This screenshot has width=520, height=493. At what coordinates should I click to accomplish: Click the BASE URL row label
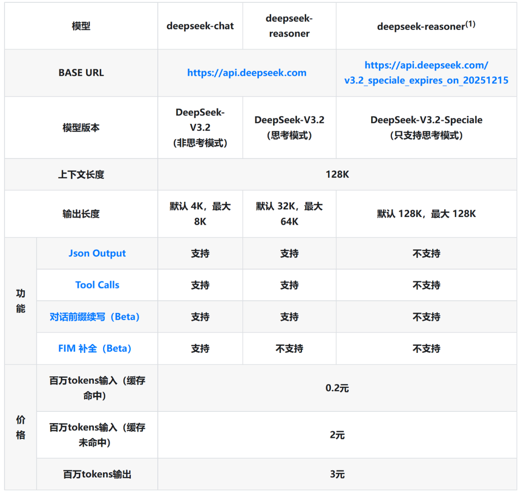[x=81, y=73]
